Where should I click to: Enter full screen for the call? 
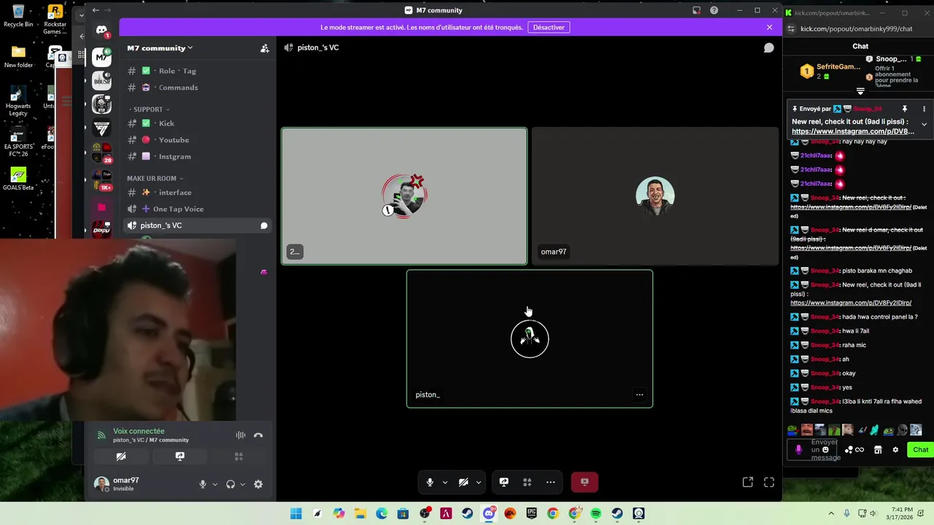point(769,482)
